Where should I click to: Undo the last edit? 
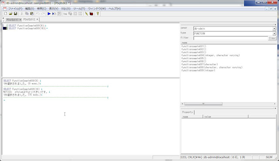(x=38, y=13)
